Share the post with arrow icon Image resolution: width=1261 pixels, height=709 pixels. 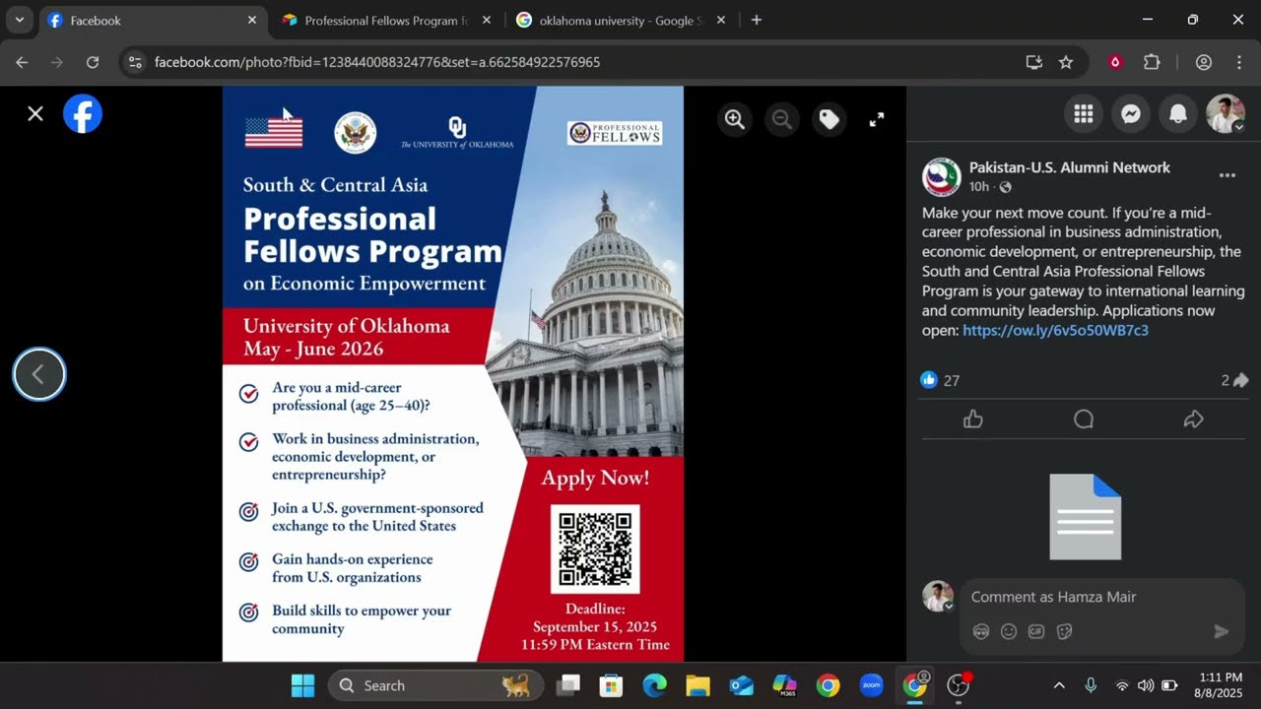click(x=1193, y=419)
